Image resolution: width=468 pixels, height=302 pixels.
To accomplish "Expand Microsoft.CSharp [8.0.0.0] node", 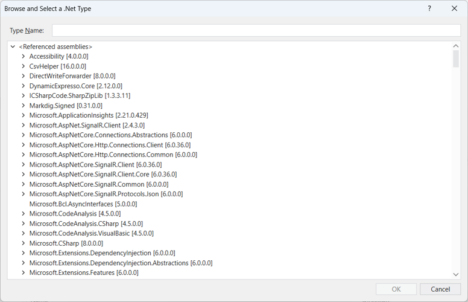I will (24, 243).
